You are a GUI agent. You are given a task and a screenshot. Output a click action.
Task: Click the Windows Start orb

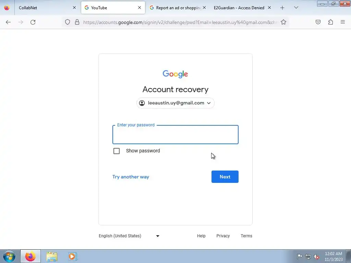coord(9,256)
